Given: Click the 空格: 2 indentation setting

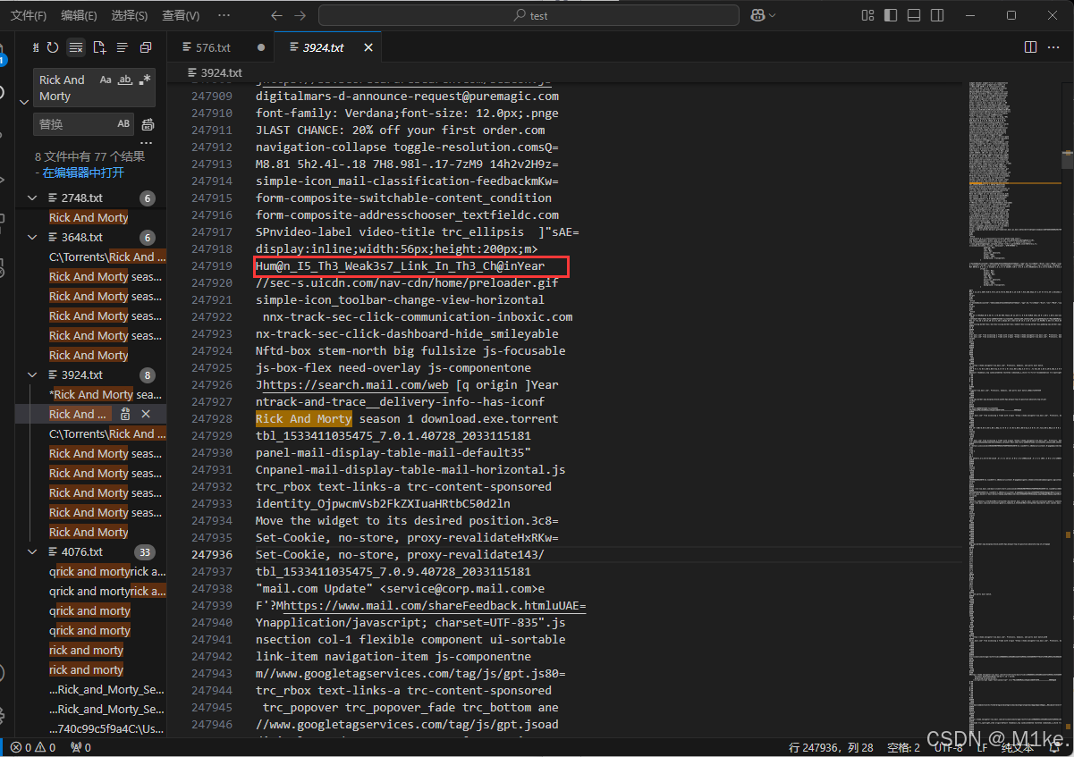Looking at the screenshot, I should coord(903,747).
